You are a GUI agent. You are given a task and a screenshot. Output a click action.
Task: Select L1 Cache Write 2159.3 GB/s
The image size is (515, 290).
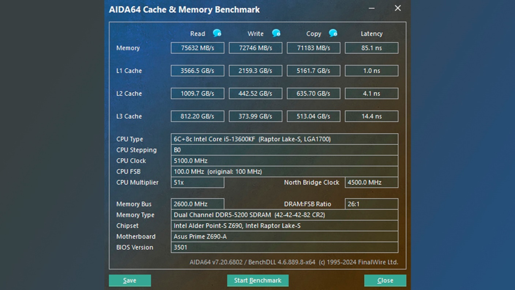pos(255,71)
